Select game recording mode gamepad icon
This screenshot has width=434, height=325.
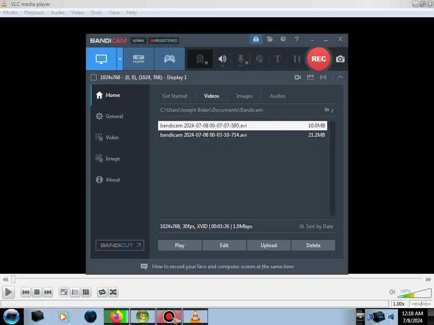click(170, 59)
